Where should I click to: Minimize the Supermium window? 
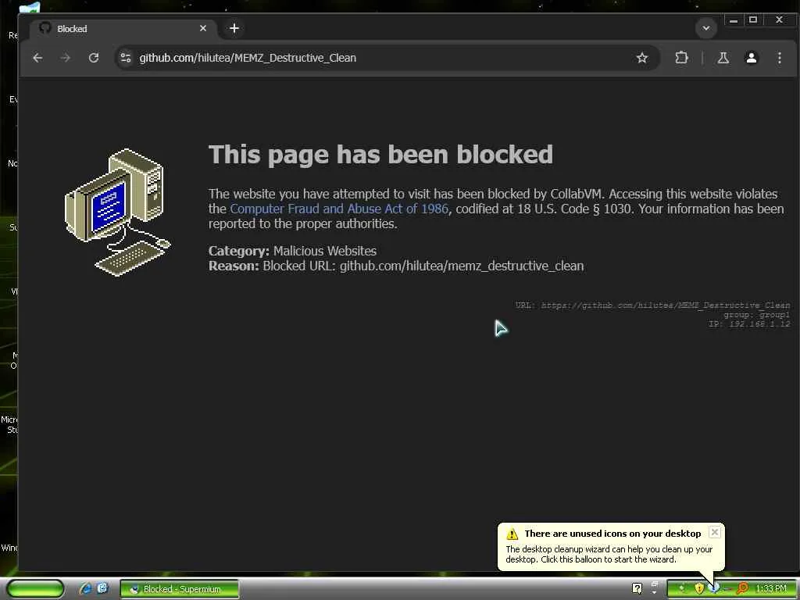coord(733,20)
